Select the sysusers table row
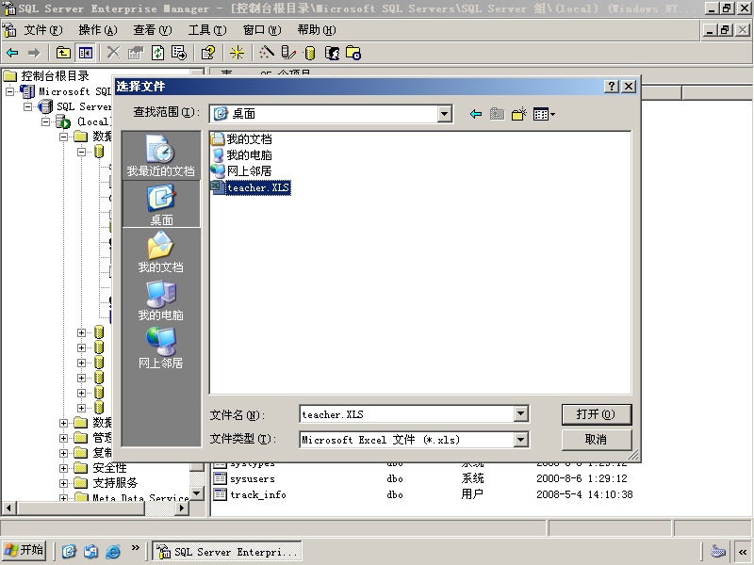Screen dimensions: 754x565 pyautogui.click(x=423, y=478)
